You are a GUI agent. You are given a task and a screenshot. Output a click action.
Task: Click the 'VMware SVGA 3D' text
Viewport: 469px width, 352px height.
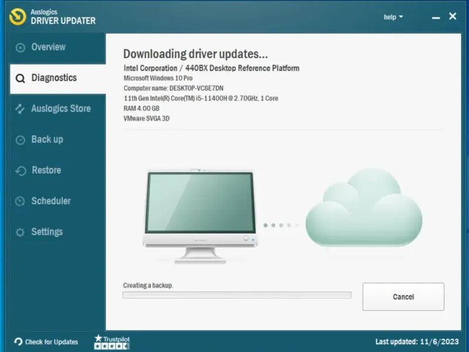(x=147, y=119)
